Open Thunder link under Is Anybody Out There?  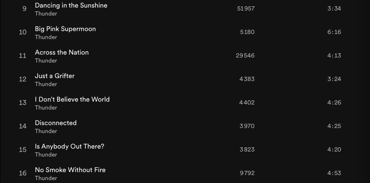pos(46,155)
